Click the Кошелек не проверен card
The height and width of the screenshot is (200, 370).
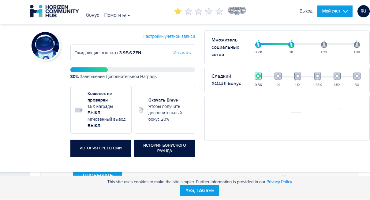pos(101,110)
